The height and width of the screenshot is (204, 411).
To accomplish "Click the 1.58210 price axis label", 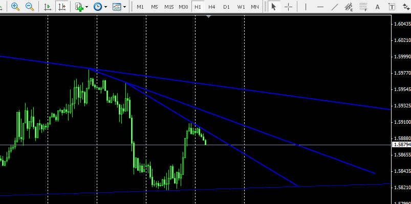I will click(402, 187).
